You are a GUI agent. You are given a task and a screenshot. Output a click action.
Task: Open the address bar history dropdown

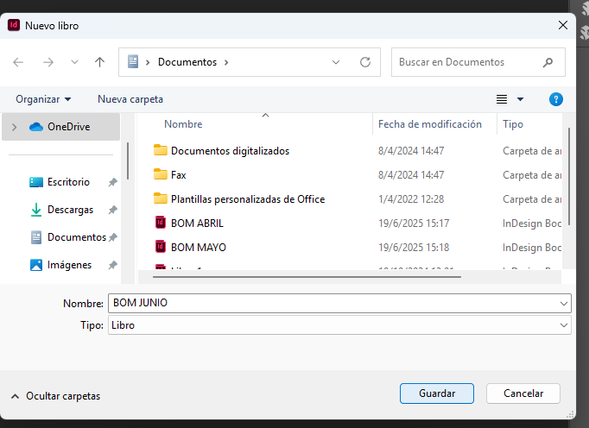(336, 62)
